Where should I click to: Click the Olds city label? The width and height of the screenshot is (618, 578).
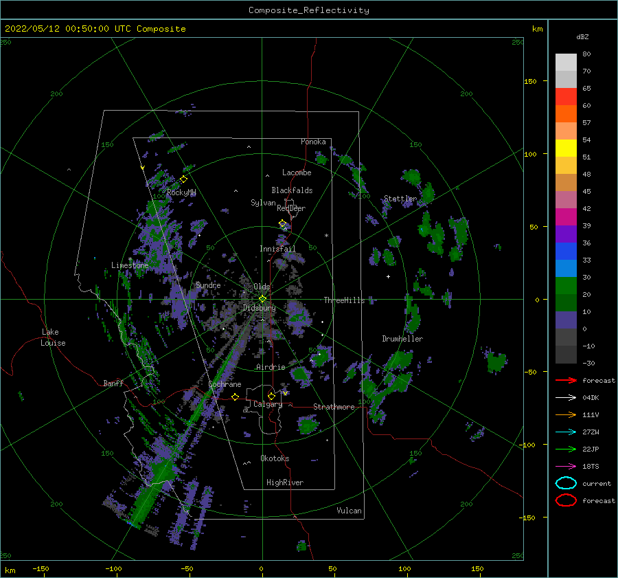click(x=262, y=287)
